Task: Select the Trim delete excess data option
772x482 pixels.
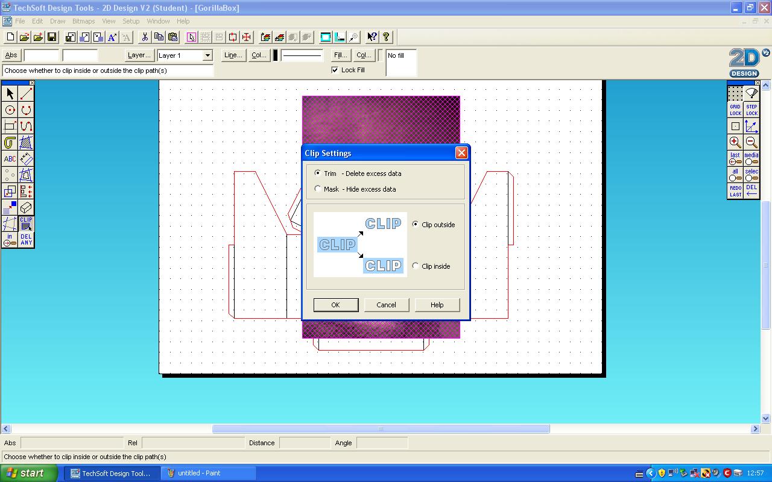Action: coord(318,174)
